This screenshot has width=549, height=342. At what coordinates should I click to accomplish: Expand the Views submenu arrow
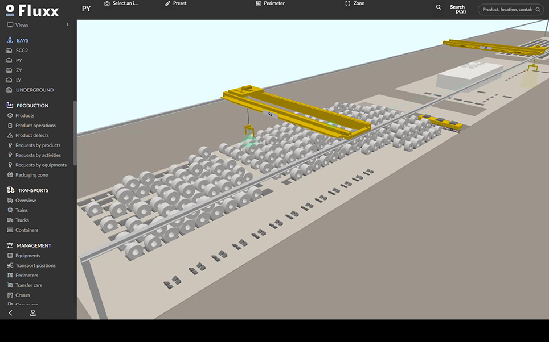tap(67, 25)
